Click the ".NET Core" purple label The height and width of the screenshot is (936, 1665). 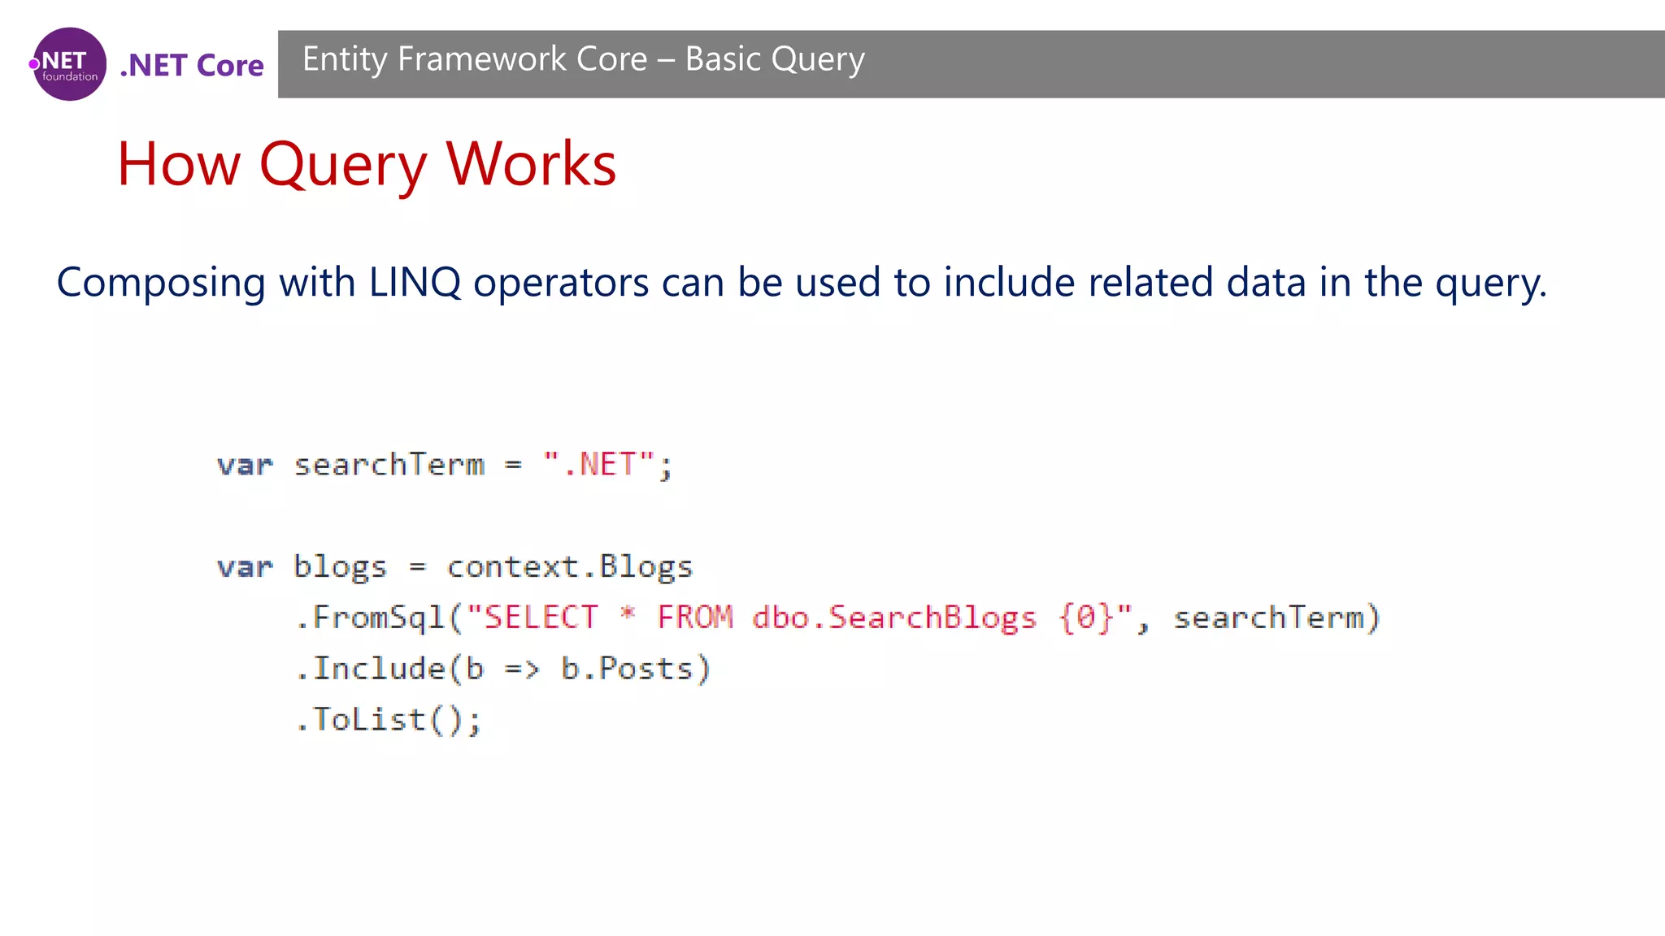coord(192,66)
